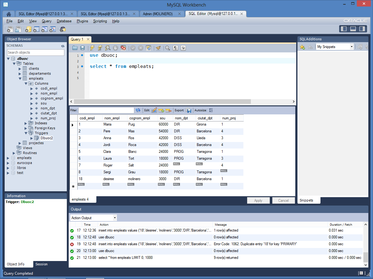
Task: Toggle the left sidebar panel visibility
Action: pyautogui.click(x=344, y=29)
